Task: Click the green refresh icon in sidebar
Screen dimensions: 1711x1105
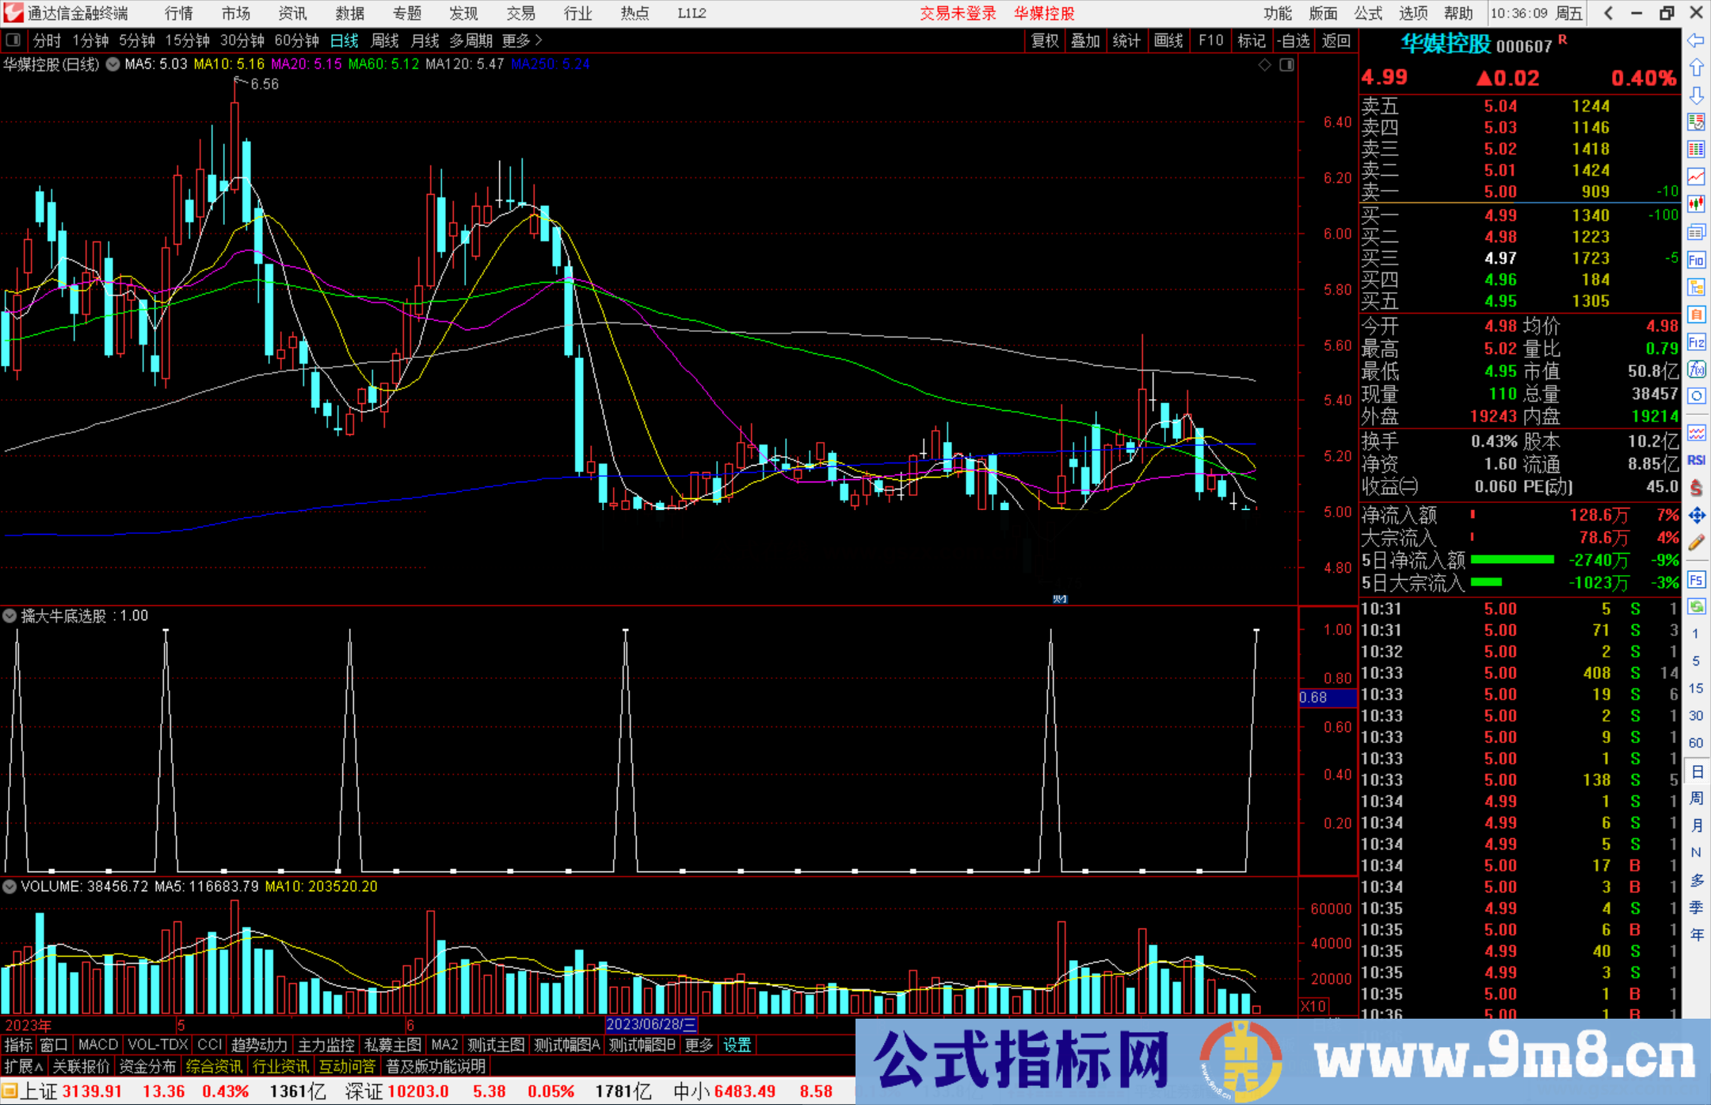Action: tap(1696, 606)
